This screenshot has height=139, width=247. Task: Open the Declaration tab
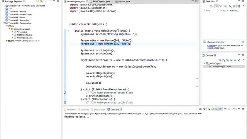click(98, 110)
